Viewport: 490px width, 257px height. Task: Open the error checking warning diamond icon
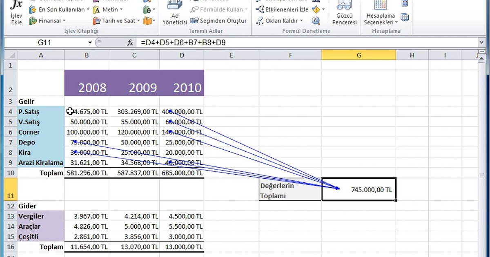pos(316,9)
